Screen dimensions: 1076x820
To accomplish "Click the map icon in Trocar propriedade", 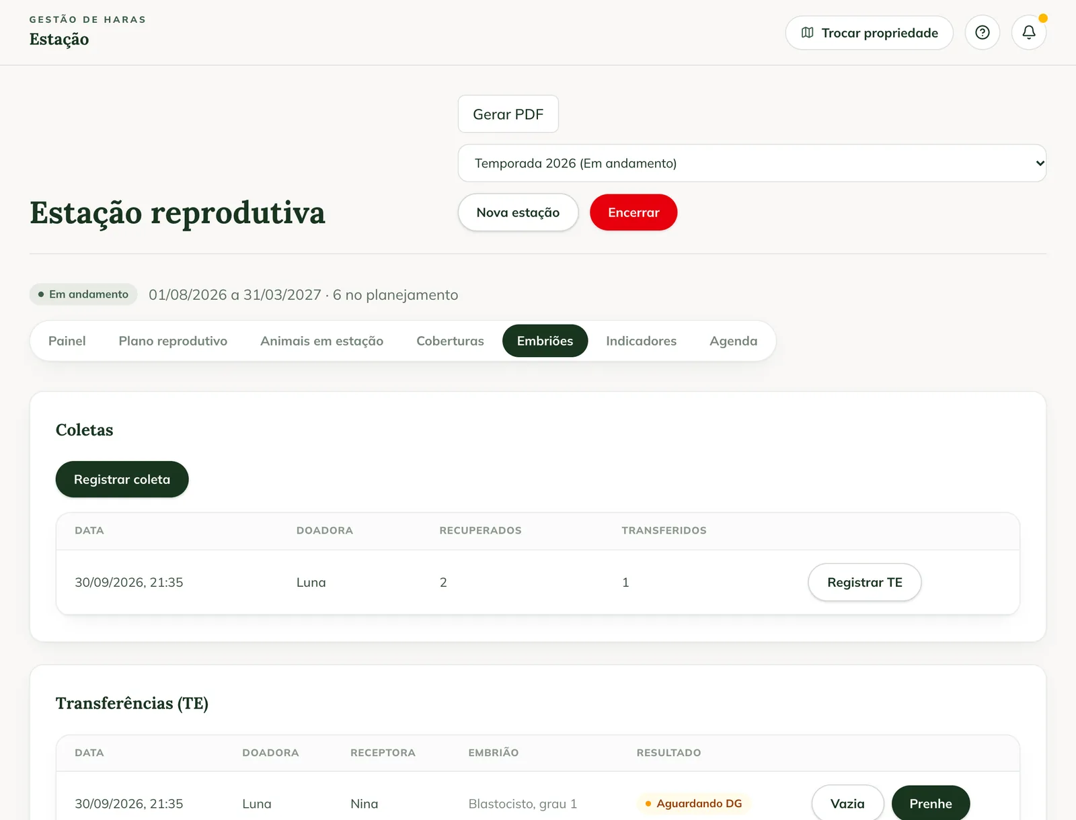I will pyautogui.click(x=808, y=33).
